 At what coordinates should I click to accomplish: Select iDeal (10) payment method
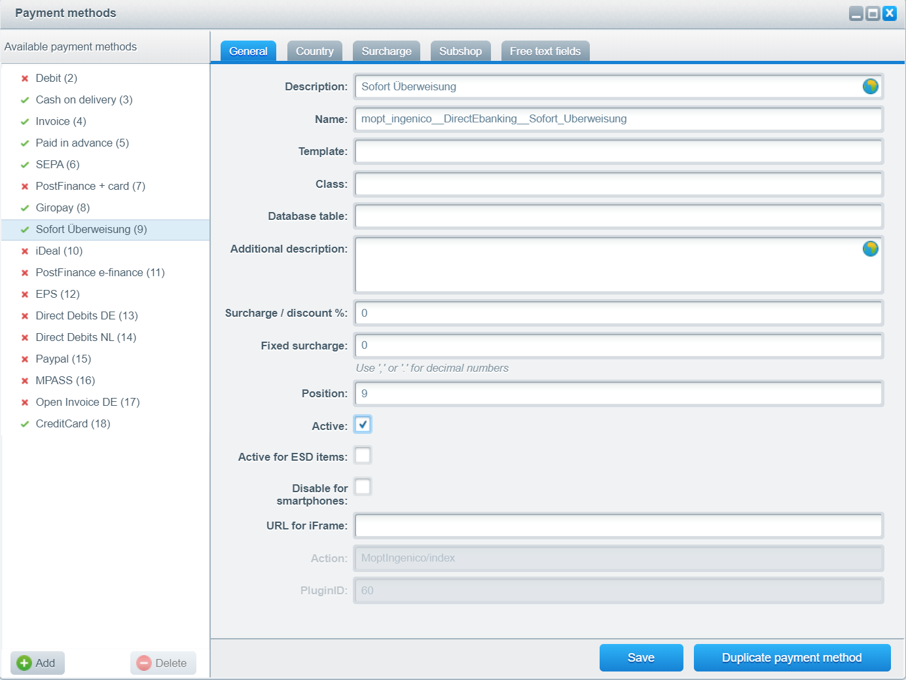105,251
